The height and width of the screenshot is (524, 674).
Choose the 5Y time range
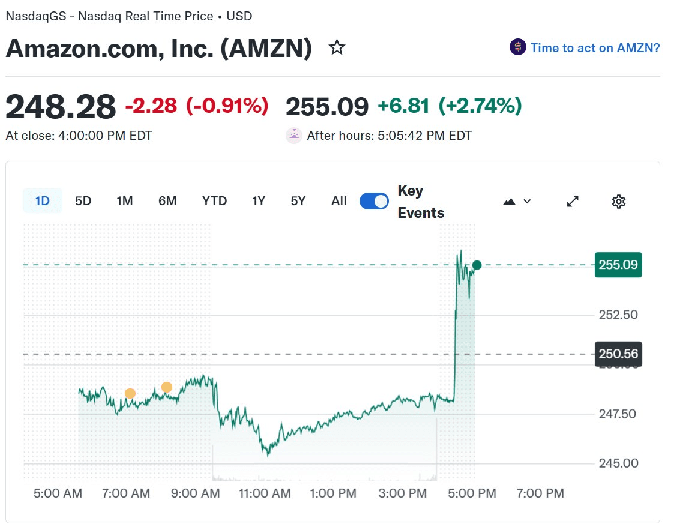(x=298, y=201)
